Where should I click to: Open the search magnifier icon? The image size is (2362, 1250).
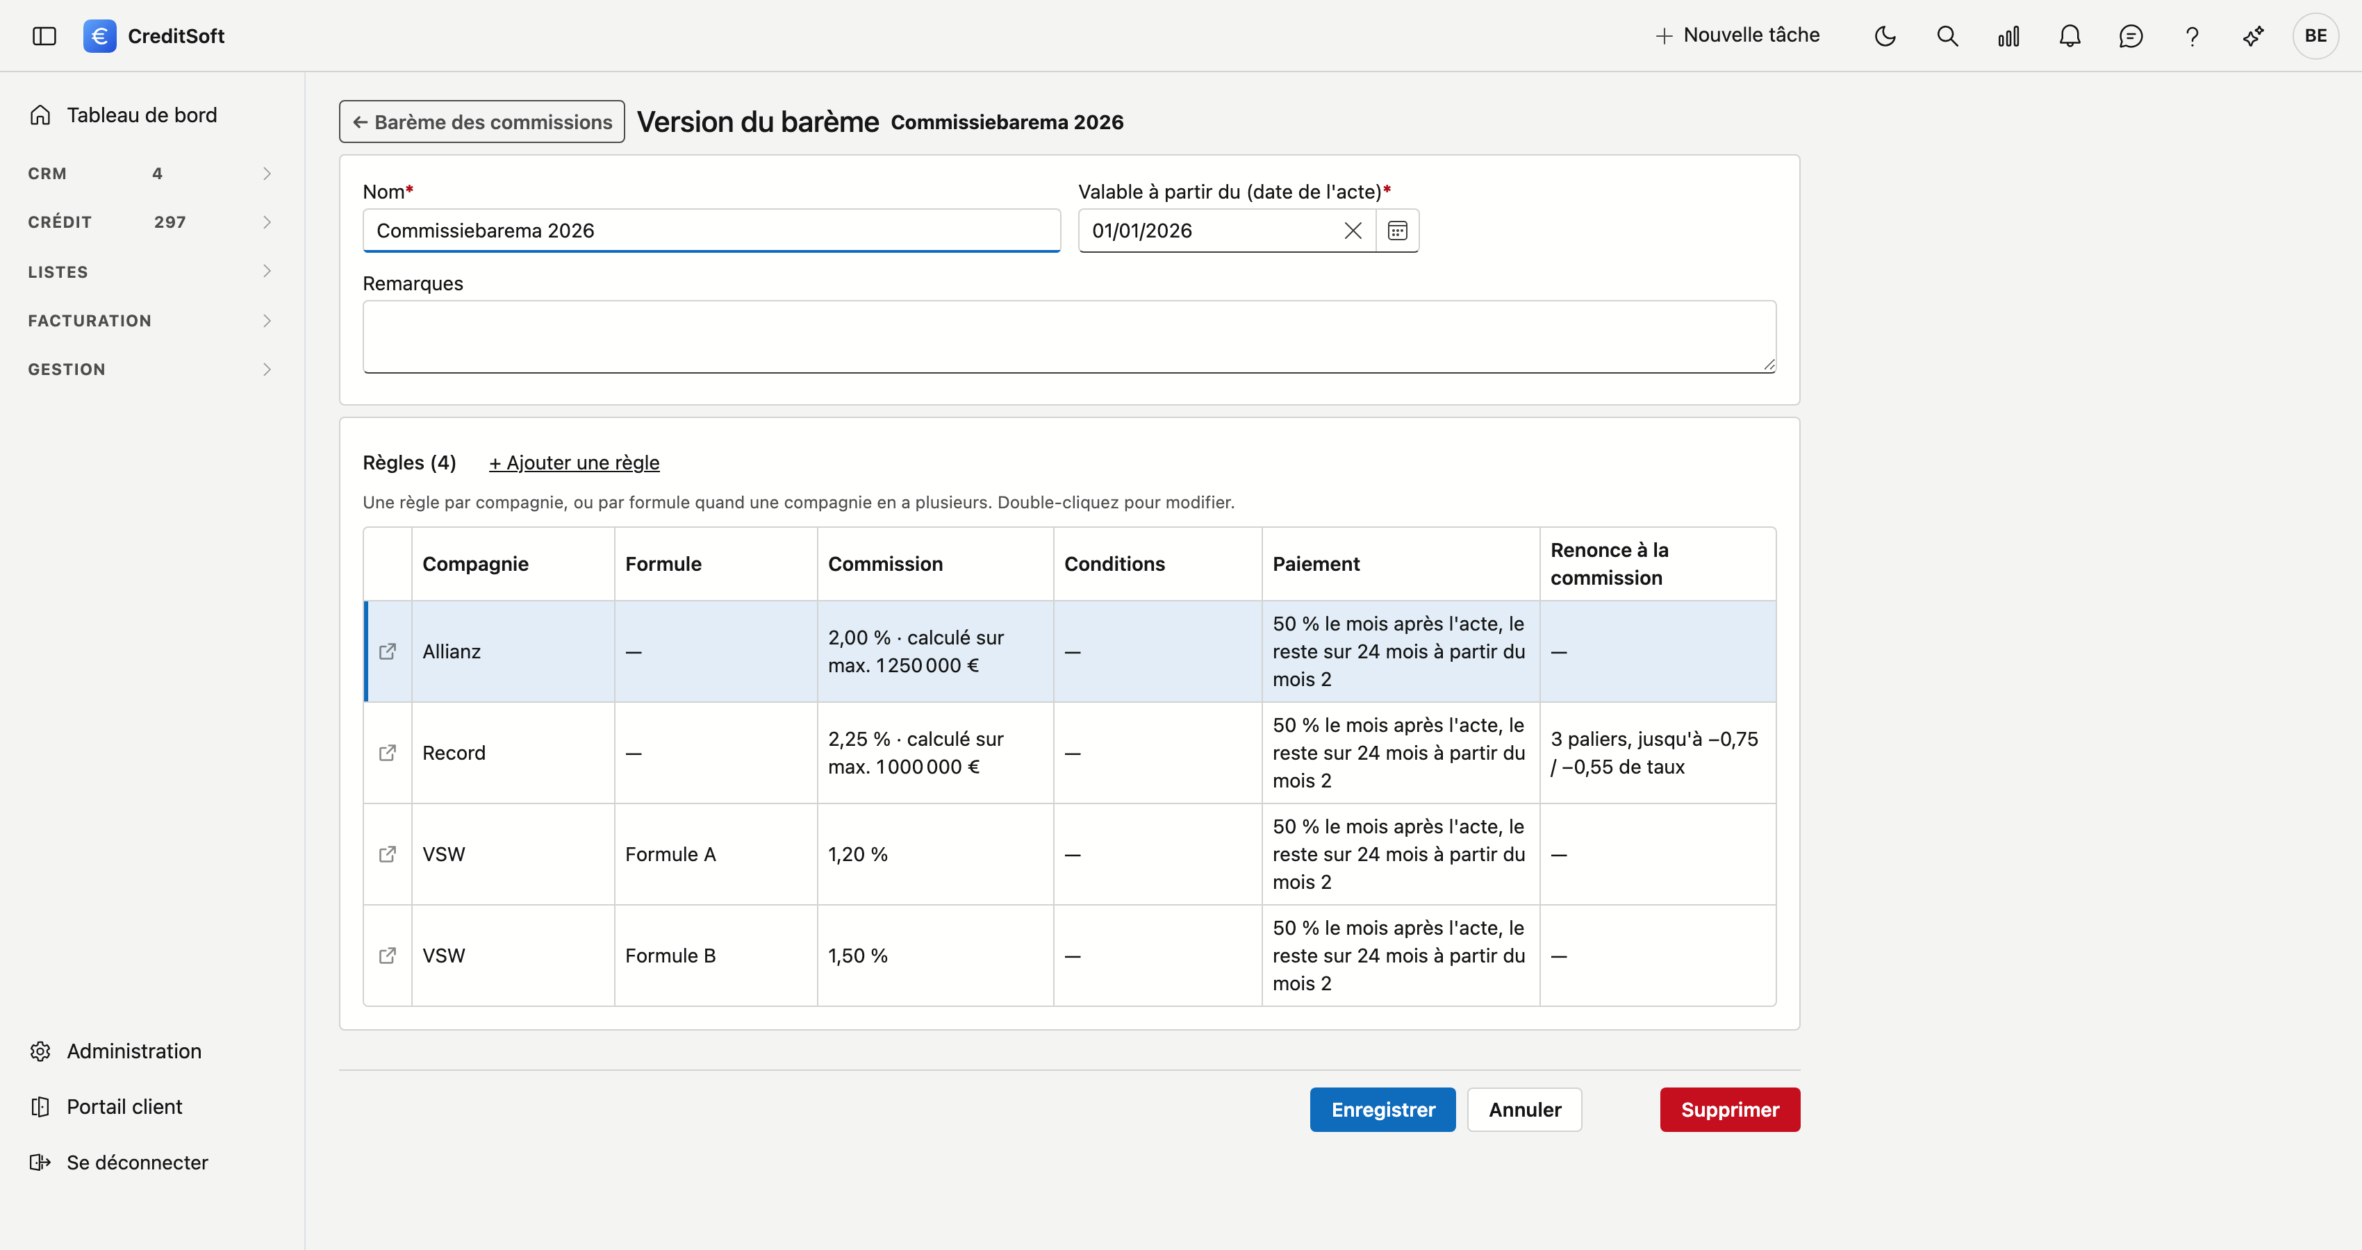point(1947,35)
